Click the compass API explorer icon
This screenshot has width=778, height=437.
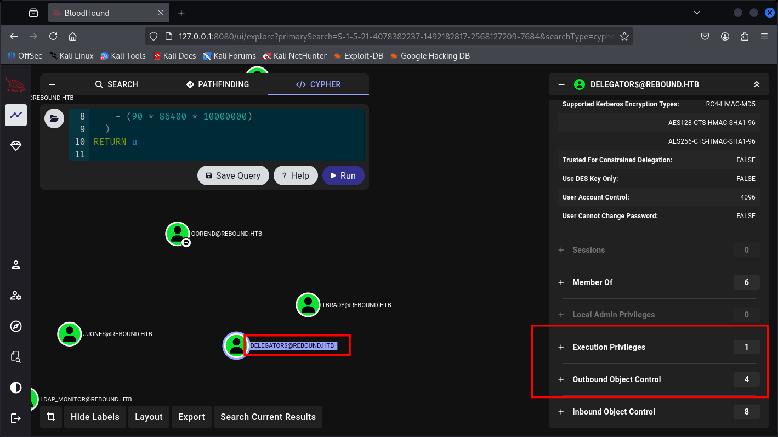pos(16,327)
